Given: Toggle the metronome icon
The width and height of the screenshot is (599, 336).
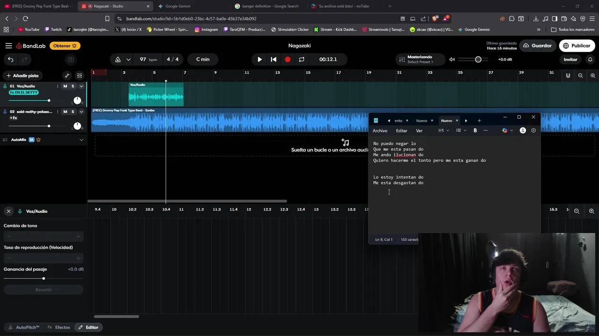Looking at the screenshot, I should coord(118,59).
